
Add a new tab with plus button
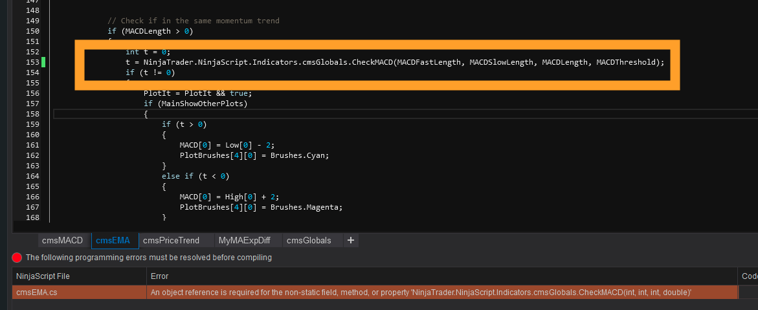pyautogui.click(x=351, y=240)
